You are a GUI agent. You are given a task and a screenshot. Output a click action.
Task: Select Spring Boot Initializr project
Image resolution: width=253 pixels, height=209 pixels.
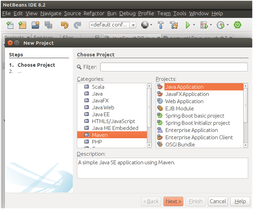[x=200, y=123]
